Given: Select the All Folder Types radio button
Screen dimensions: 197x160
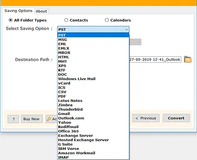Looking at the screenshot, I should pos(11,20).
